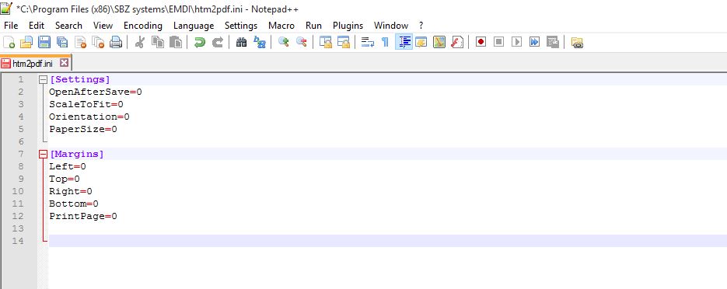Toggle the Indent Guide toolbar button
This screenshot has height=289, width=727.
pyautogui.click(x=404, y=42)
